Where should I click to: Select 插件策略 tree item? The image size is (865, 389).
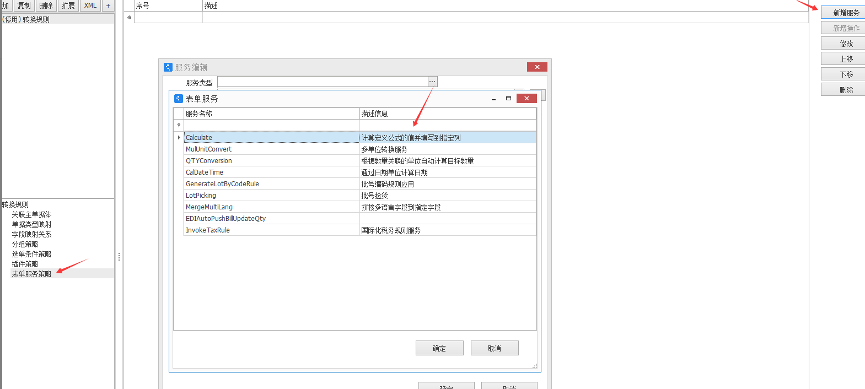25,264
